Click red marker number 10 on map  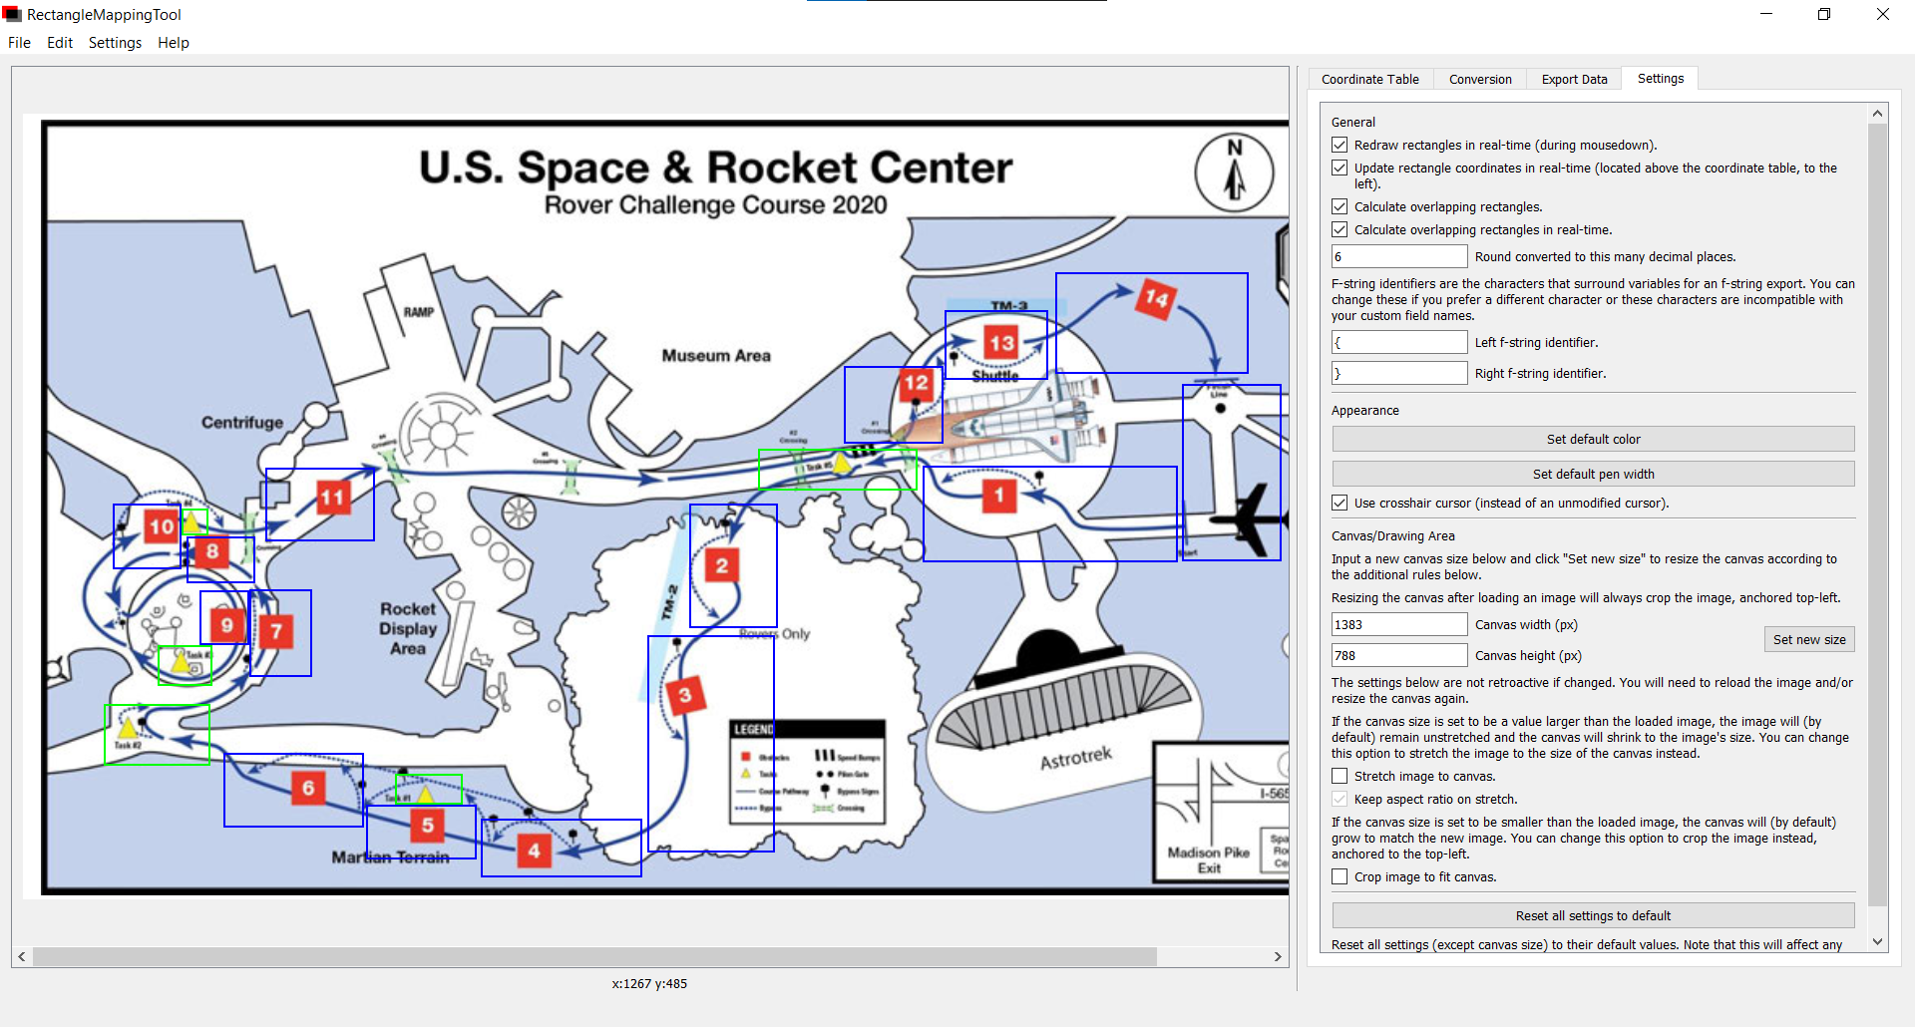coord(161,526)
